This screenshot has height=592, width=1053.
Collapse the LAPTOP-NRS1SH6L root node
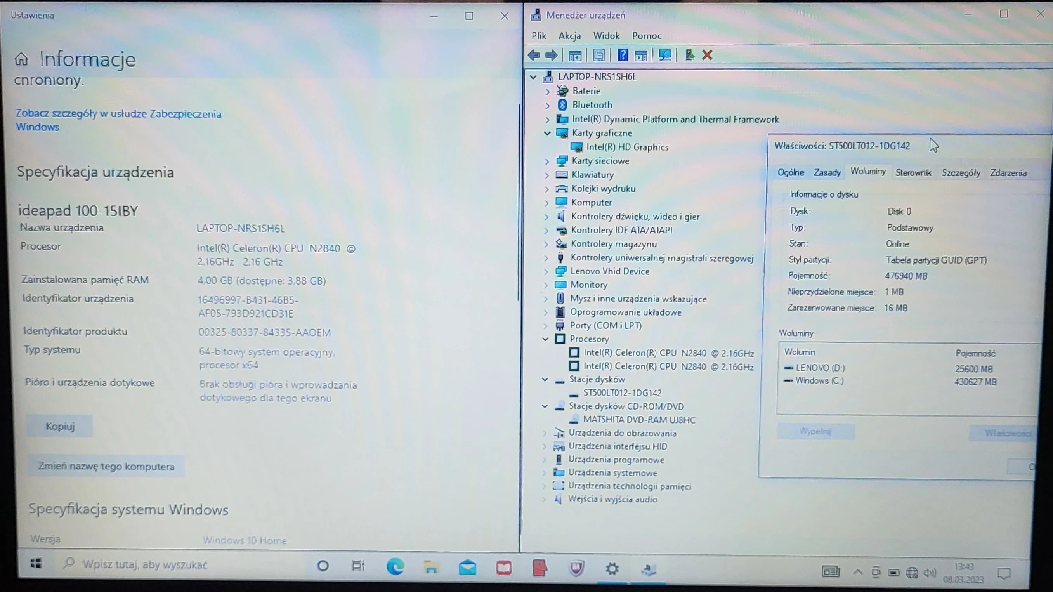533,77
